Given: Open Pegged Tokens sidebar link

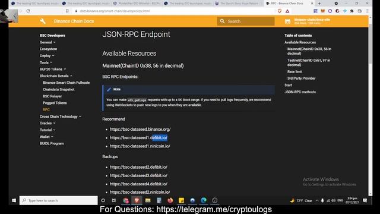Looking at the screenshot, I should tap(55, 103).
